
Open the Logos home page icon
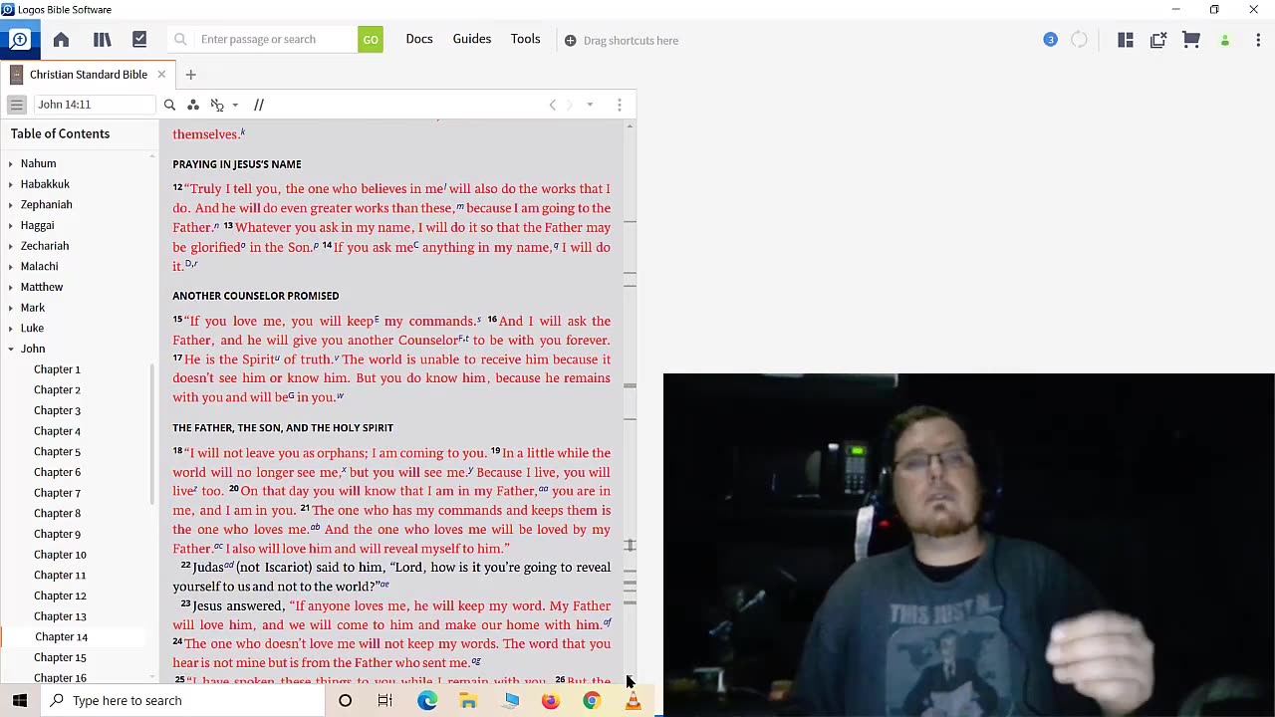click(x=61, y=39)
